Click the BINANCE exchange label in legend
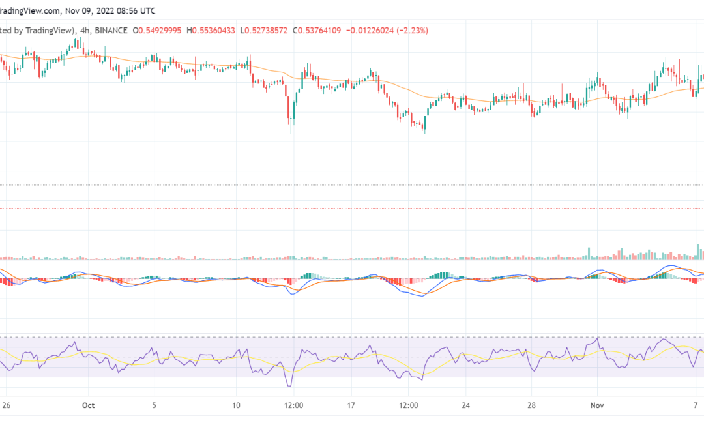 pyautogui.click(x=111, y=31)
